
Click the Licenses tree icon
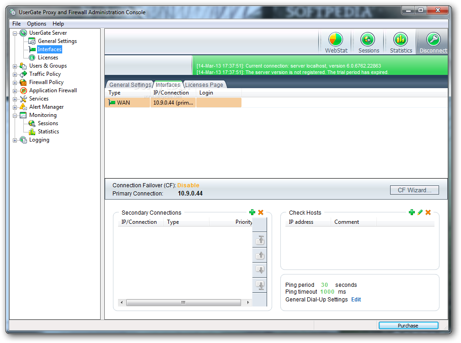coord(32,58)
